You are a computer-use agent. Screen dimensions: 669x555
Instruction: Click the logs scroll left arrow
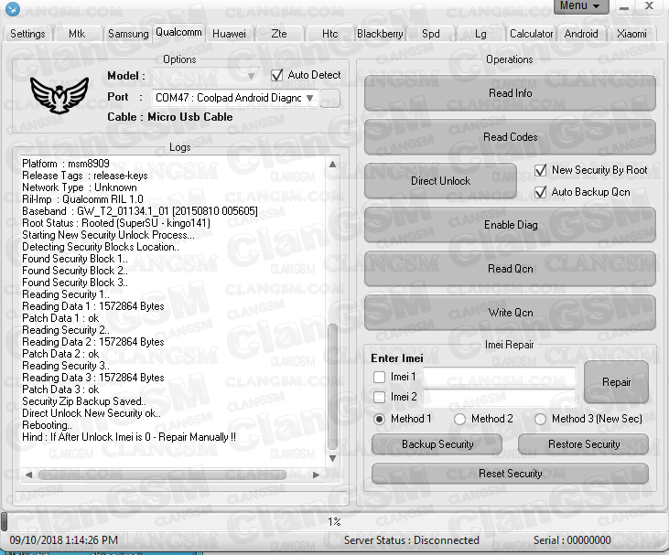click(28, 475)
